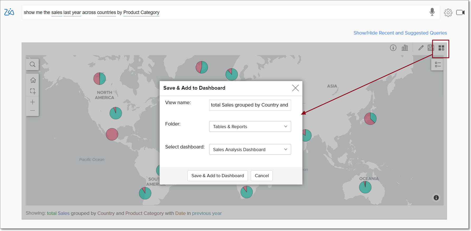Zoom in on the map
The width and height of the screenshot is (471, 231).
33,102
